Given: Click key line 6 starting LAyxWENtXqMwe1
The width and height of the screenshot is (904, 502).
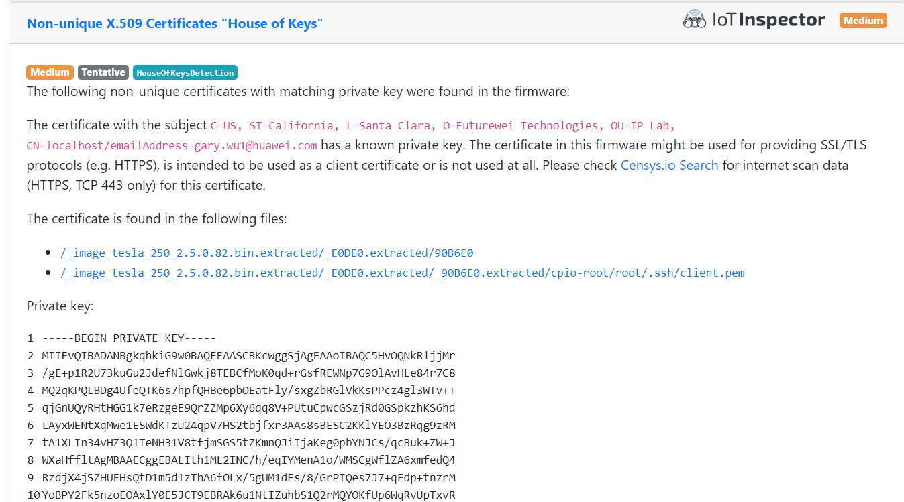Looking at the screenshot, I should pos(248,426).
